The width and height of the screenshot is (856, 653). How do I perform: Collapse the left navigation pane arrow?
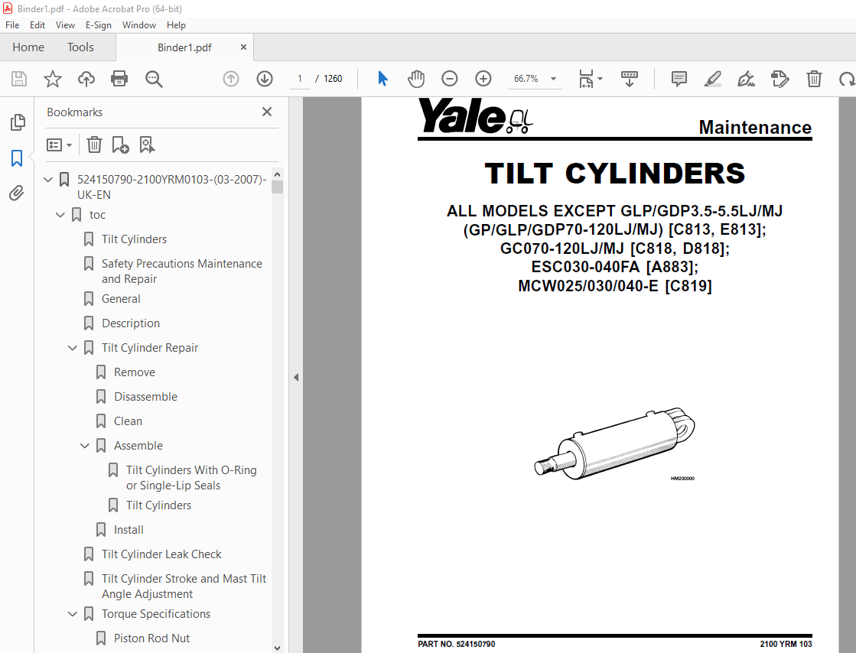296,377
